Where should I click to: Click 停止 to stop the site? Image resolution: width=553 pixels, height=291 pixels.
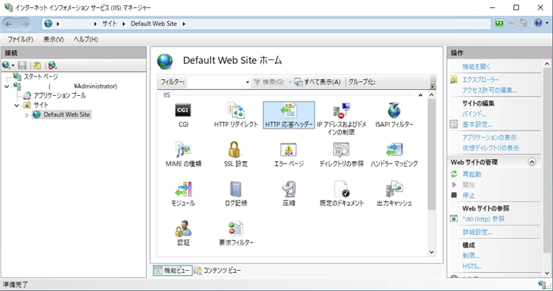click(x=469, y=195)
